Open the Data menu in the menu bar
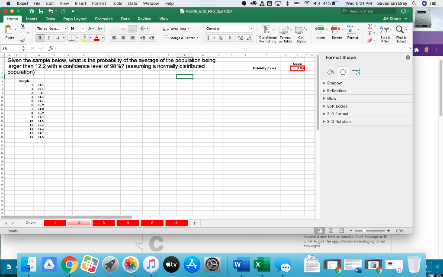 pyautogui.click(x=133, y=3)
